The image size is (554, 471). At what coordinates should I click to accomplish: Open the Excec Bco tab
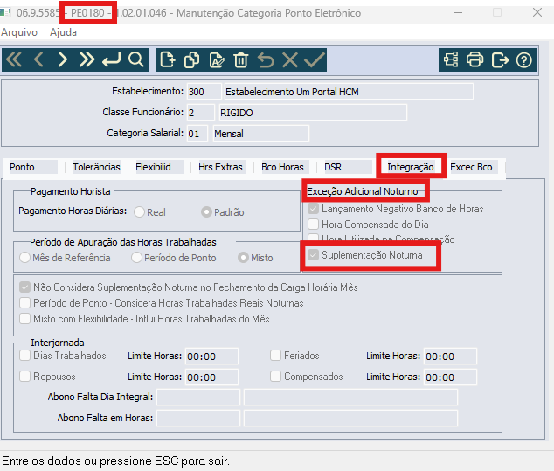471,167
